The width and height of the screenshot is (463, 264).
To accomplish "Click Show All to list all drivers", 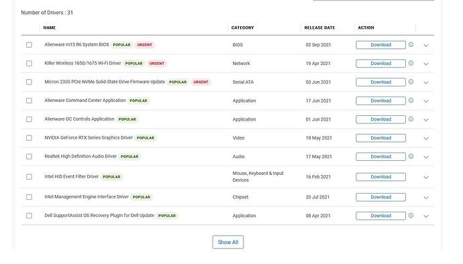I will pyautogui.click(x=228, y=242).
